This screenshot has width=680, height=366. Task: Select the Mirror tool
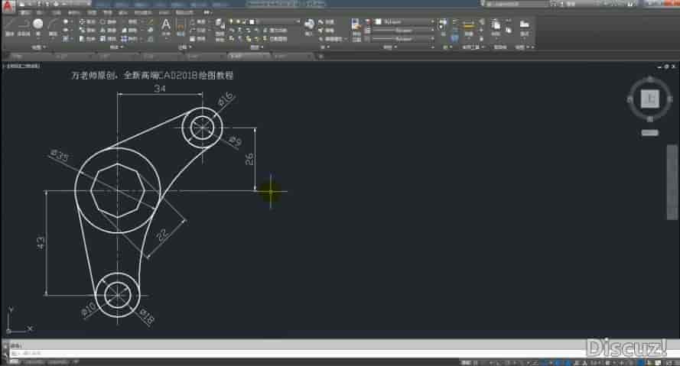pyautogui.click(x=108, y=31)
